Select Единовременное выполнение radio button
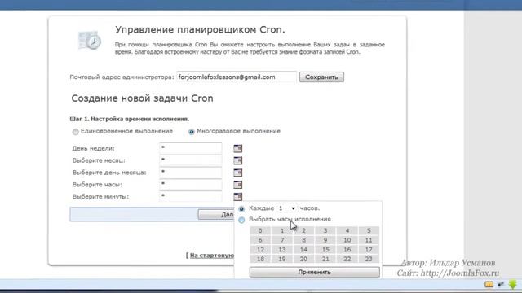Viewport: 522px width, 293px height. (x=76, y=132)
